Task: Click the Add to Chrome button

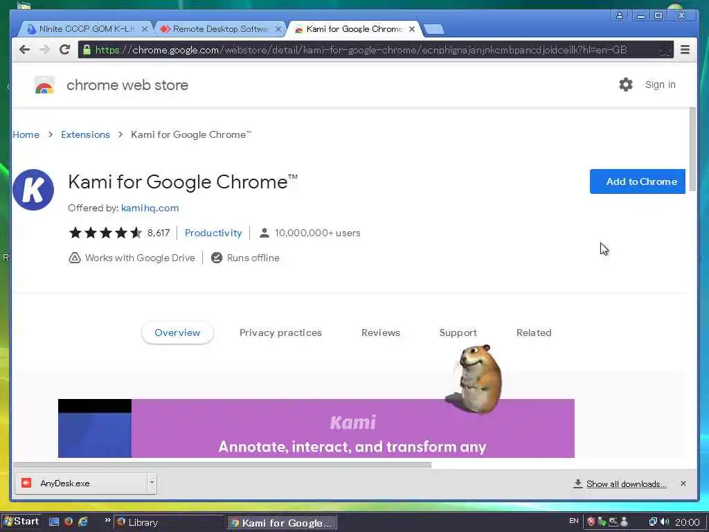Action: click(x=638, y=181)
